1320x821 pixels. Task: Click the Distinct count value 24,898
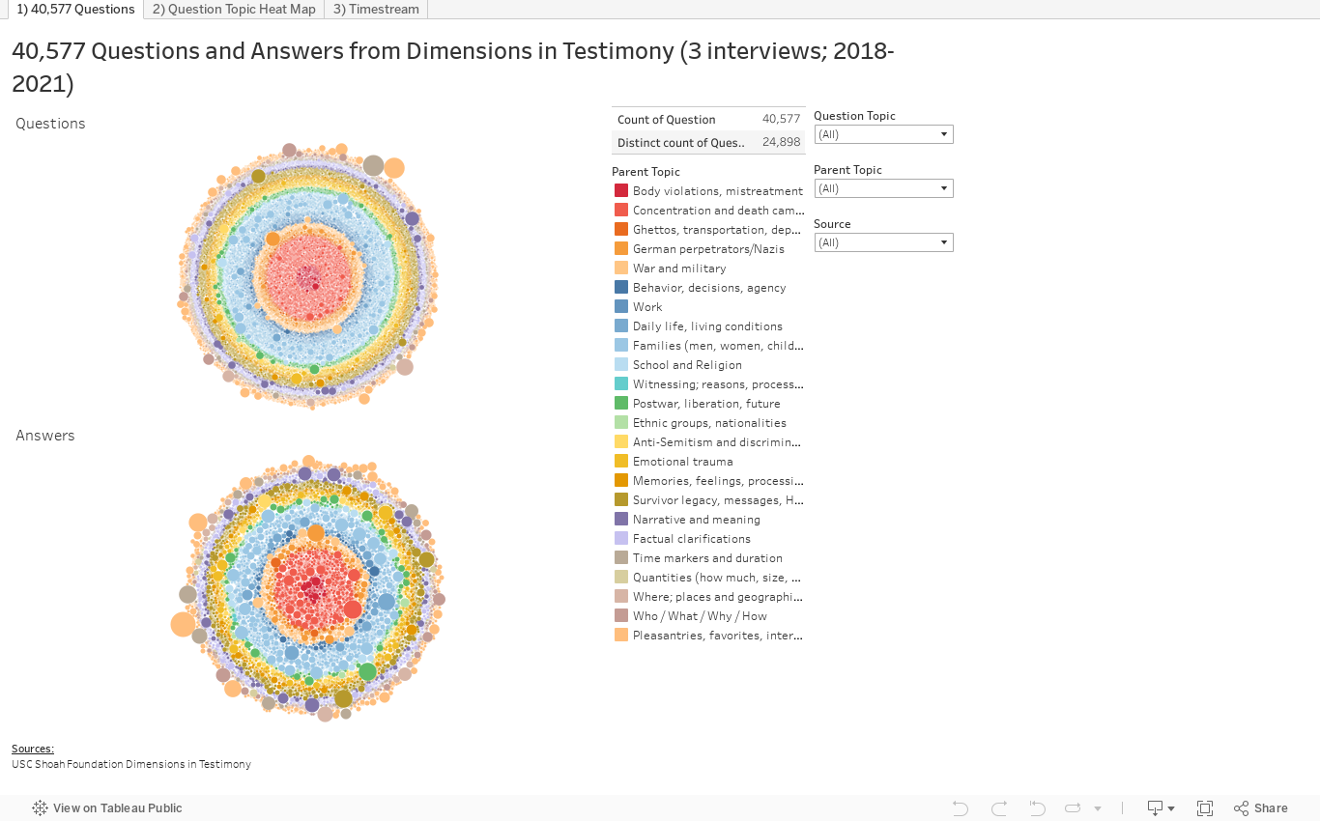[781, 143]
